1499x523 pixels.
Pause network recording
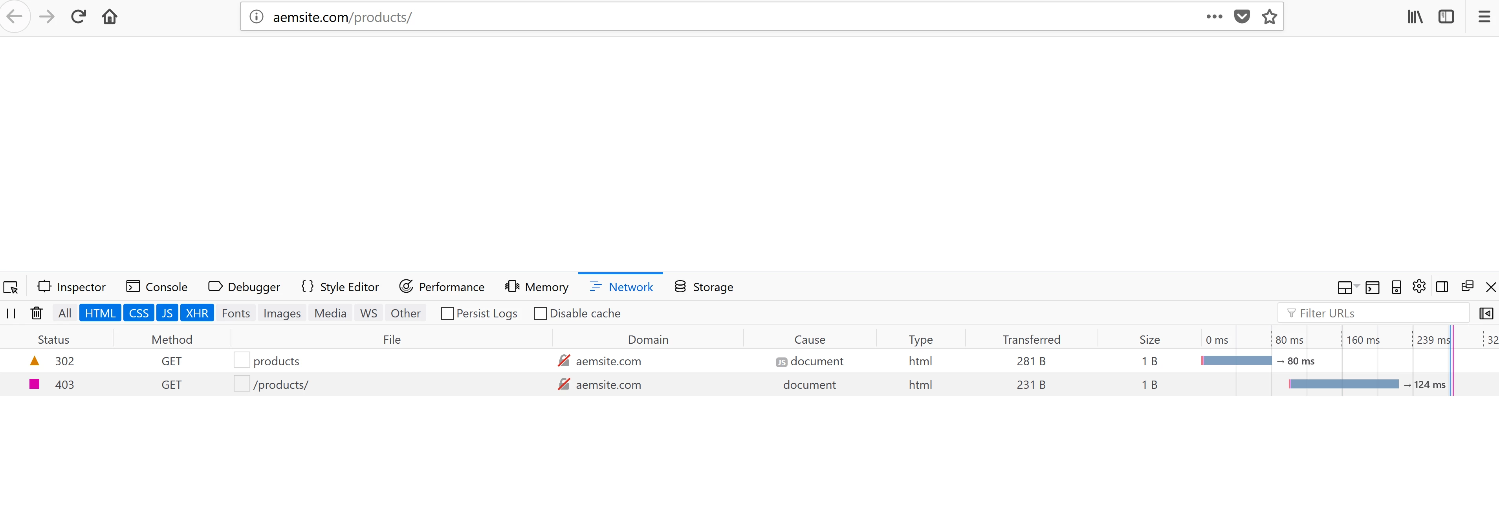click(11, 313)
